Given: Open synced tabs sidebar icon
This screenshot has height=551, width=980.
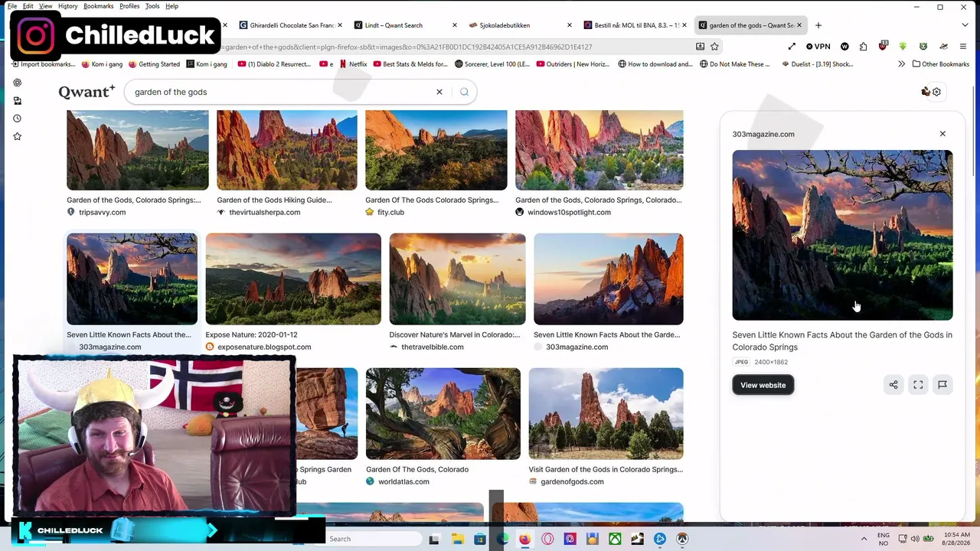Looking at the screenshot, I should point(17,100).
